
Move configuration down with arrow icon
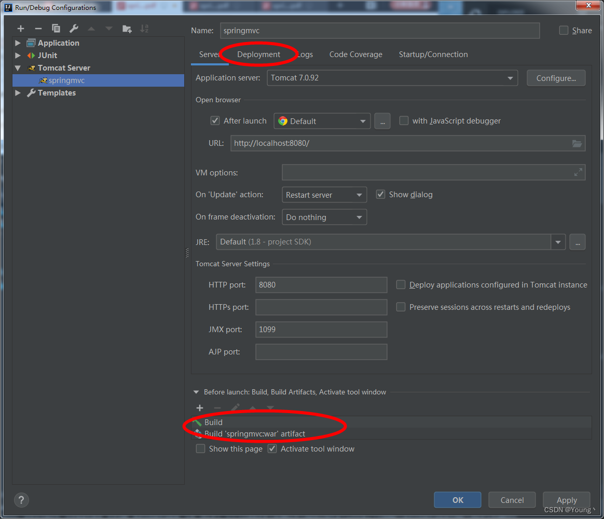pyautogui.click(x=109, y=29)
